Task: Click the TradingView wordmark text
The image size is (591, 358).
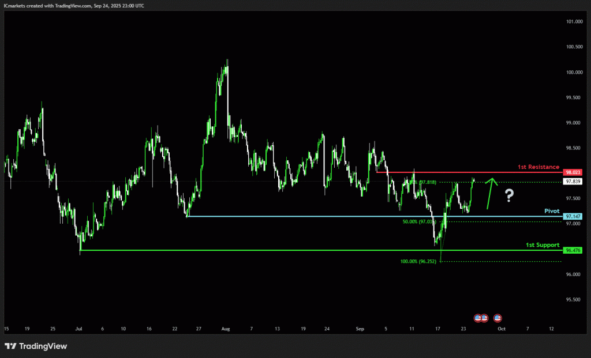Action: pos(43,346)
